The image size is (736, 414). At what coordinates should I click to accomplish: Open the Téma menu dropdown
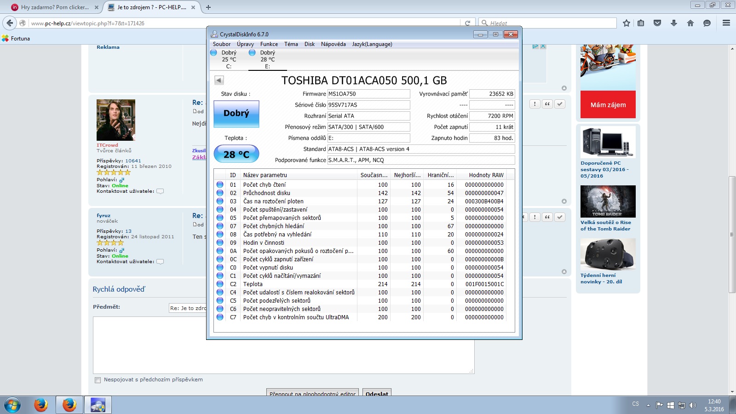[x=291, y=44]
